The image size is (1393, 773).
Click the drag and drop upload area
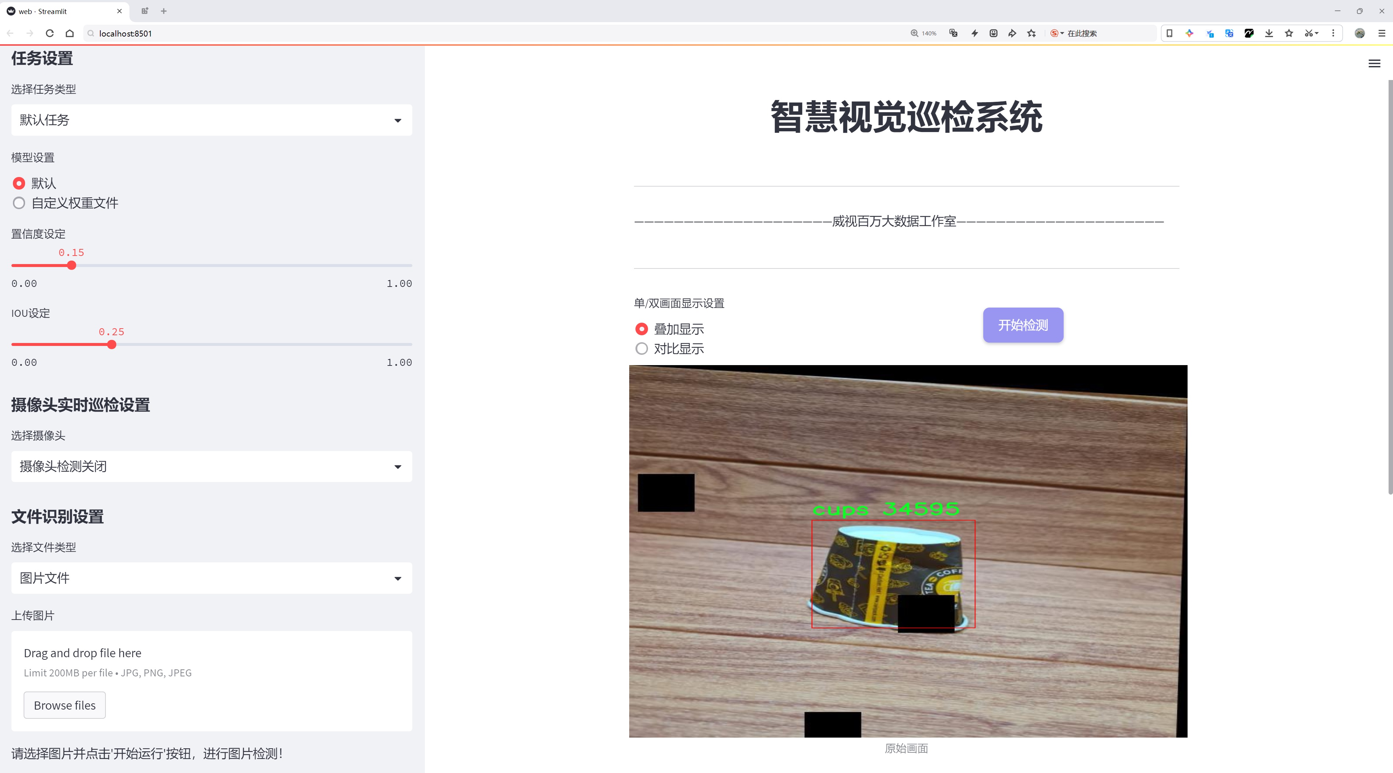(x=211, y=681)
